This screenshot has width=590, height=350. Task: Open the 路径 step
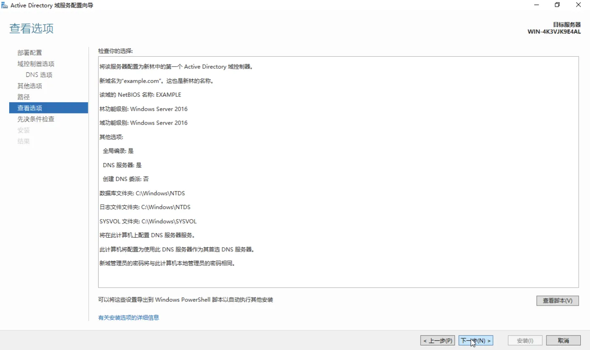(23, 97)
